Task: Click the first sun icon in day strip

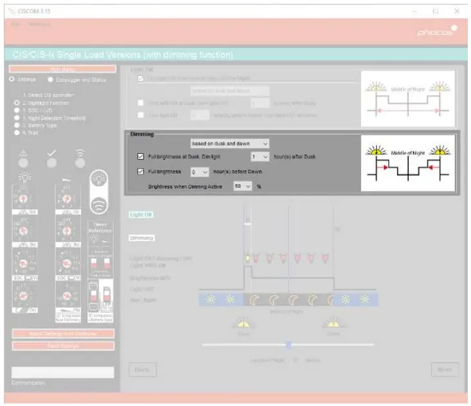Action: click(x=211, y=299)
